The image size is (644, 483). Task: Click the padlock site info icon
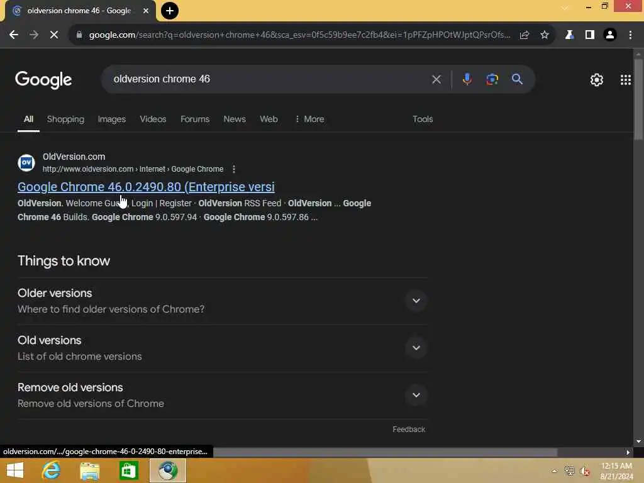pos(79,35)
